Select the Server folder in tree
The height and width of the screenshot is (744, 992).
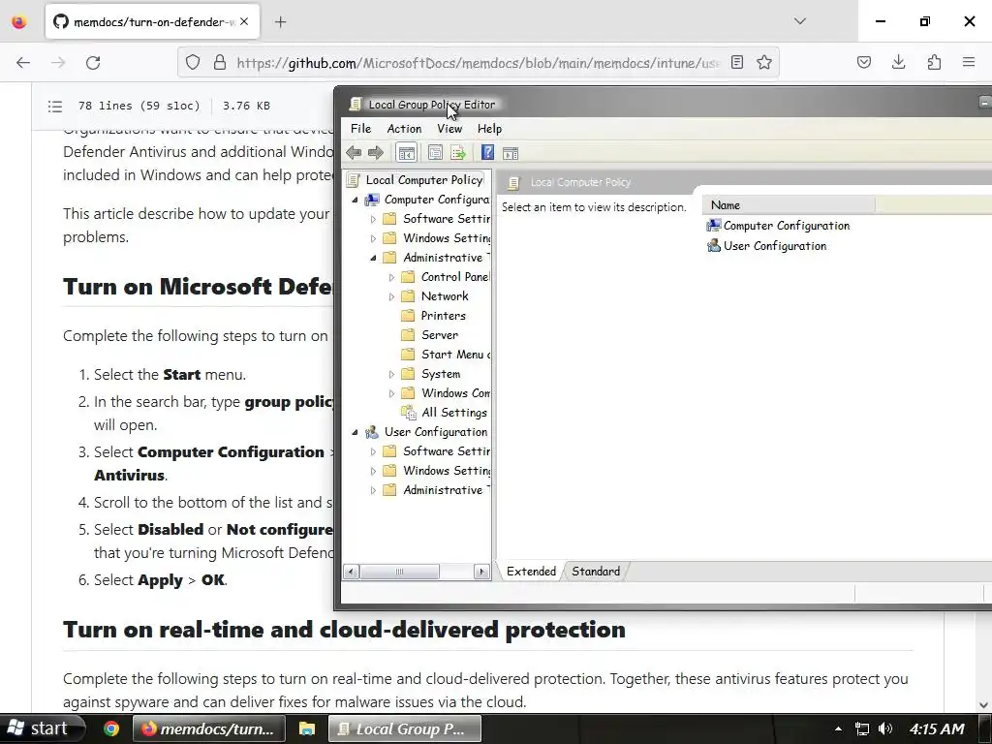click(x=440, y=335)
